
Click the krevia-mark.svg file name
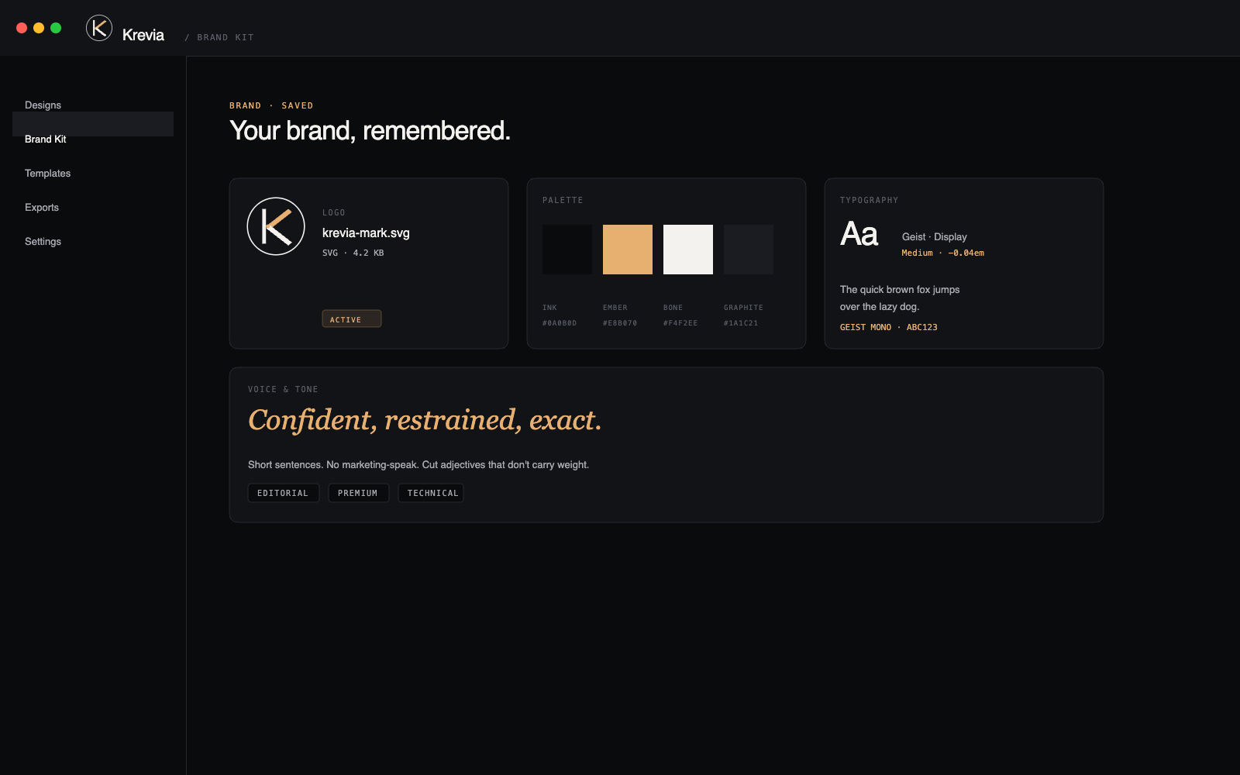coord(366,232)
